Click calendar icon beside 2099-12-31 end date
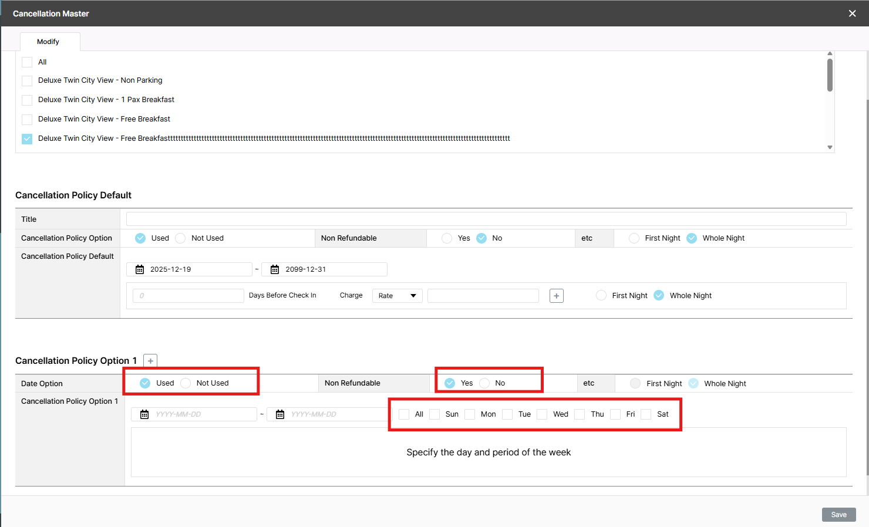This screenshot has height=527, width=869. 275,269
